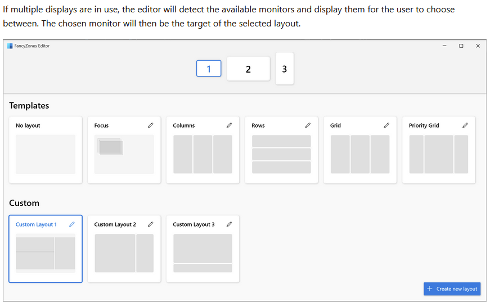Select the Priority Grid layout preview
This screenshot has height=306, width=490.
point(438,154)
